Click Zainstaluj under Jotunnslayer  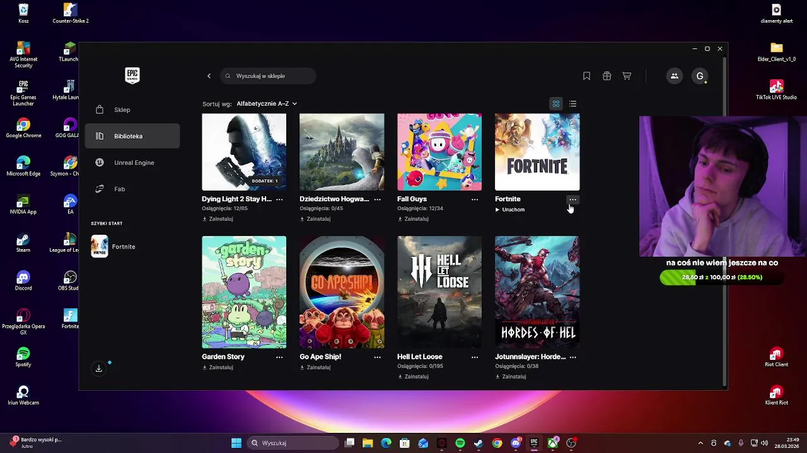(x=511, y=377)
